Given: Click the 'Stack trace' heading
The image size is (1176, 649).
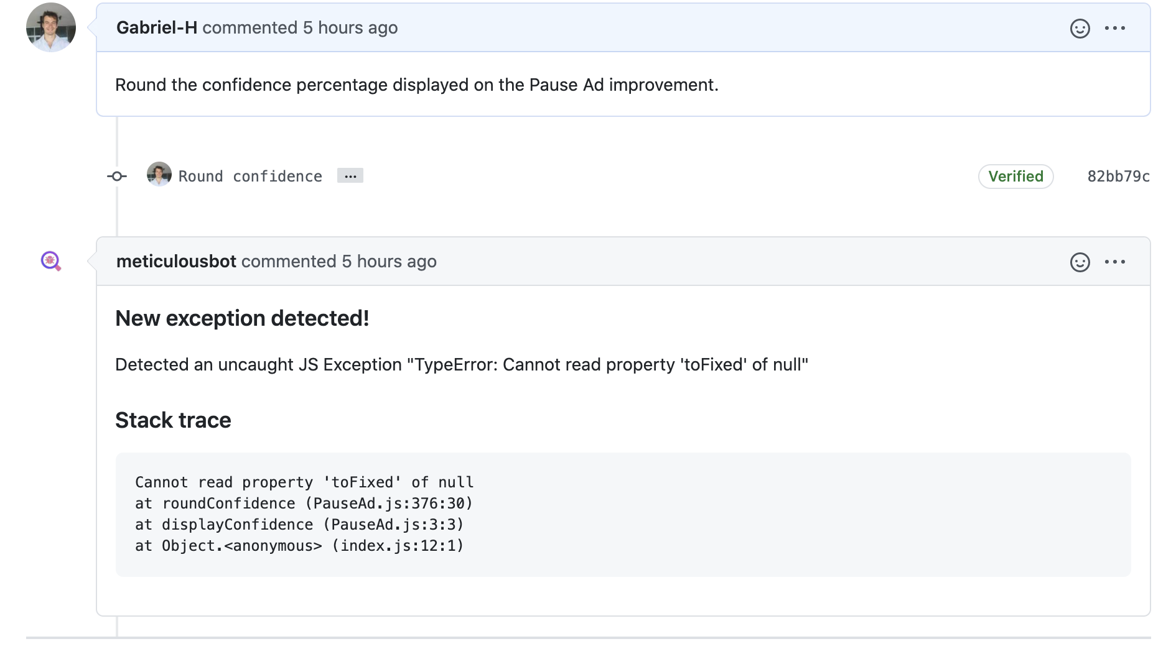Looking at the screenshot, I should coord(173,420).
